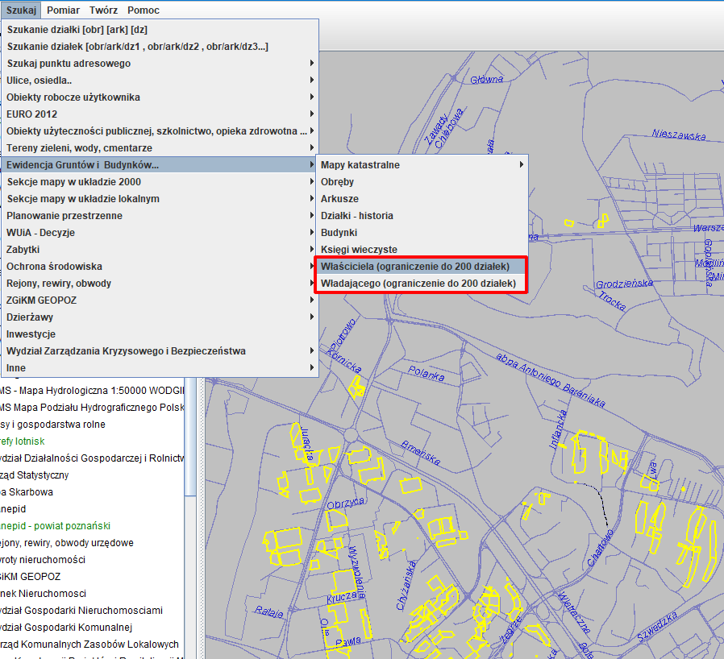
Task: Select Zabytki from the Szukaj menu
Action: point(23,250)
